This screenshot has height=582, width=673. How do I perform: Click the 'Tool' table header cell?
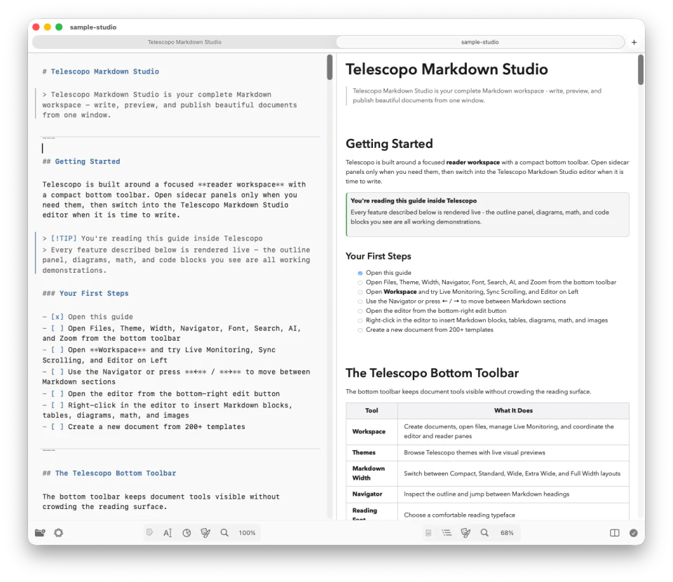pyautogui.click(x=372, y=411)
